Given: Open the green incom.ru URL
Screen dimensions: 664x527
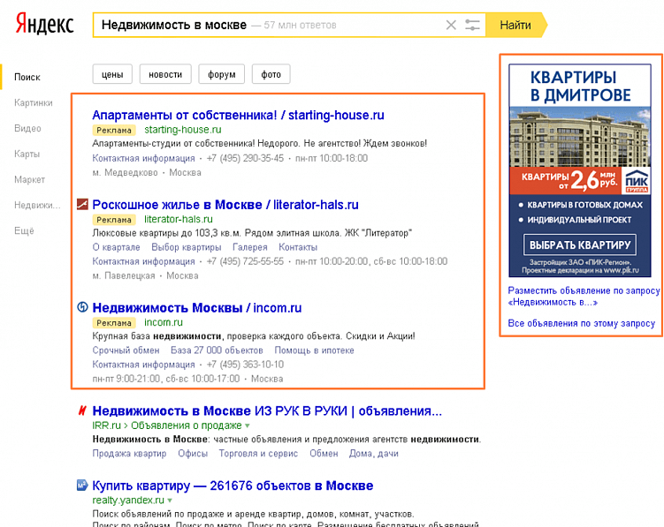Looking at the screenshot, I should [164, 322].
